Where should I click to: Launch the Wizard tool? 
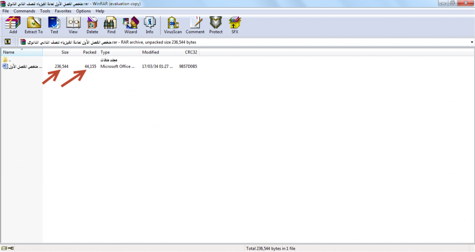(131, 25)
